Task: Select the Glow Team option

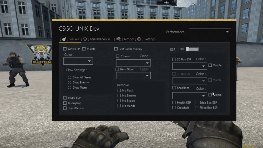Action: tap(69, 87)
